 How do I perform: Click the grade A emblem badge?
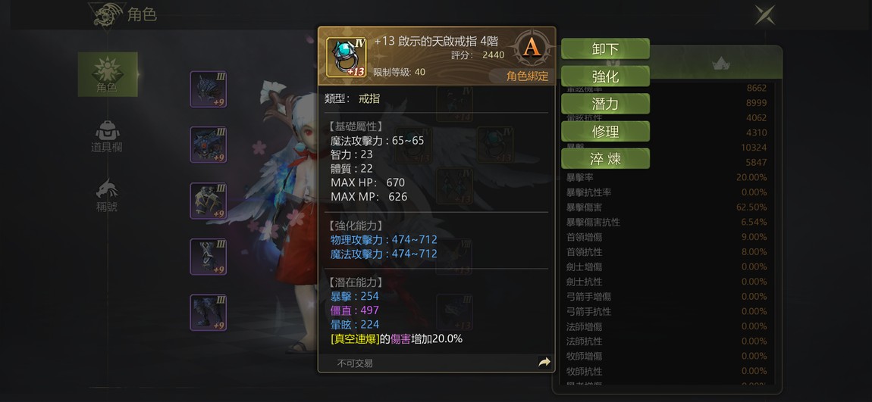point(532,48)
